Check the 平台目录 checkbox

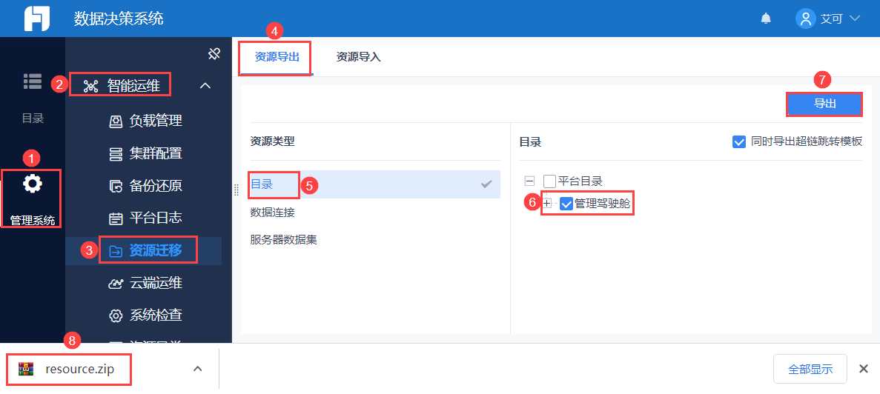click(x=549, y=181)
